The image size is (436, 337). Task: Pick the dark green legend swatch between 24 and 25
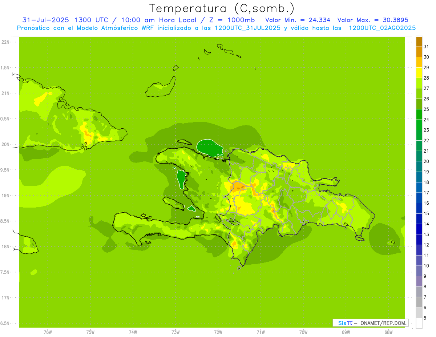tap(419, 115)
